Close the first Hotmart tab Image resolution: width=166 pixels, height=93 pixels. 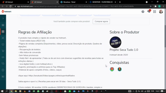coord(28,2)
